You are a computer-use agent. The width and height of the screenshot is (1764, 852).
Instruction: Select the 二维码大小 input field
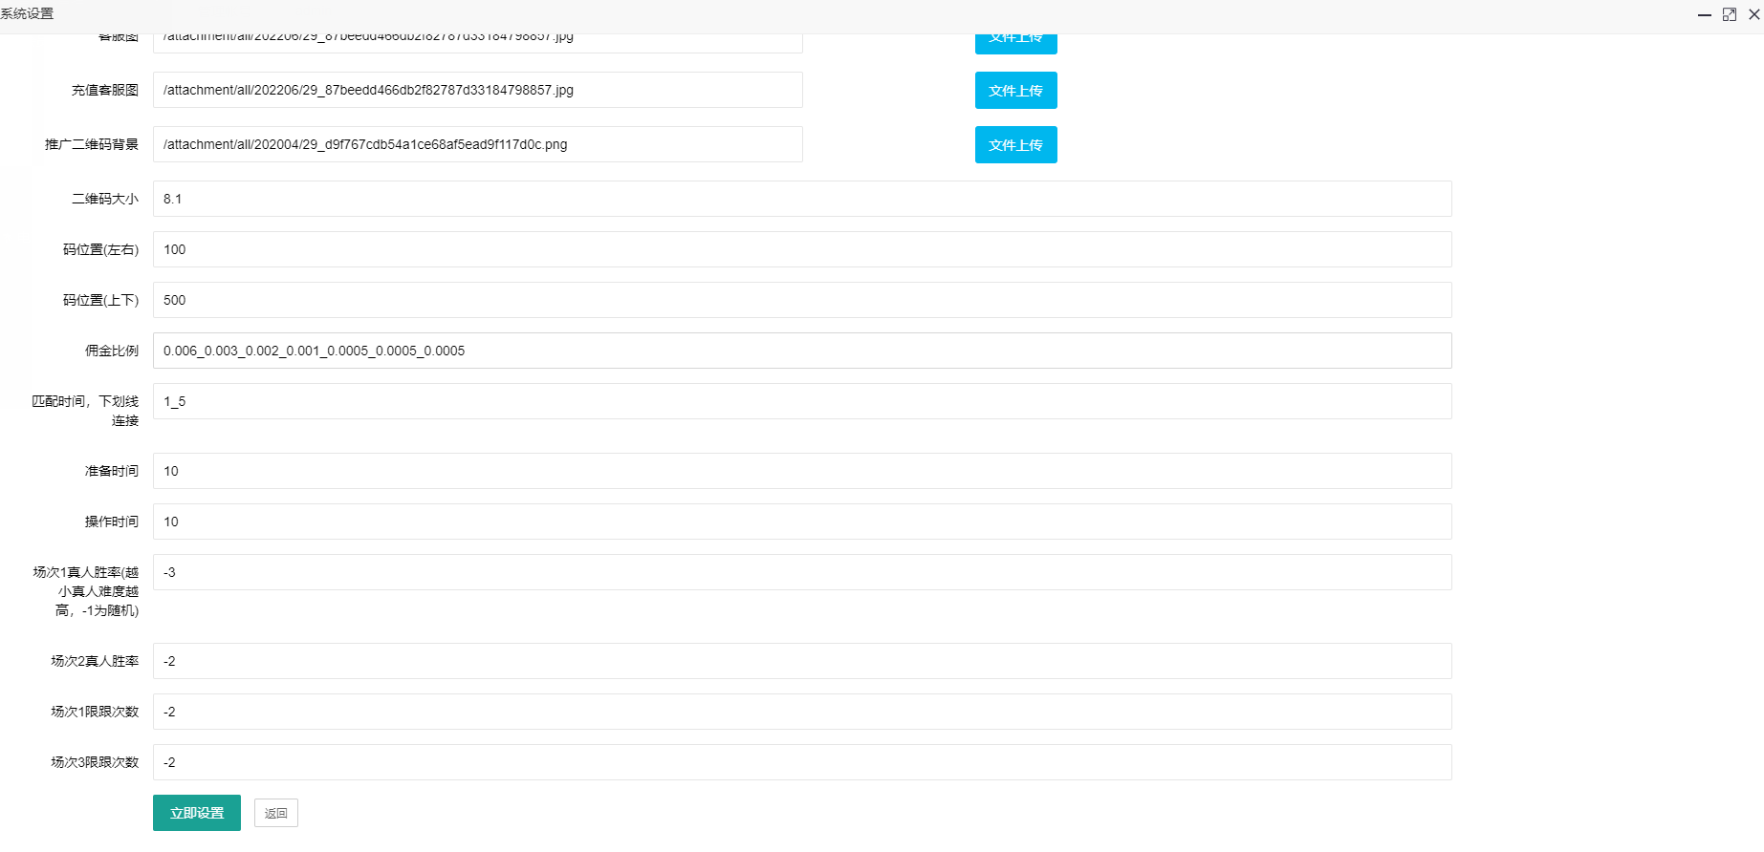pyautogui.click(x=801, y=199)
